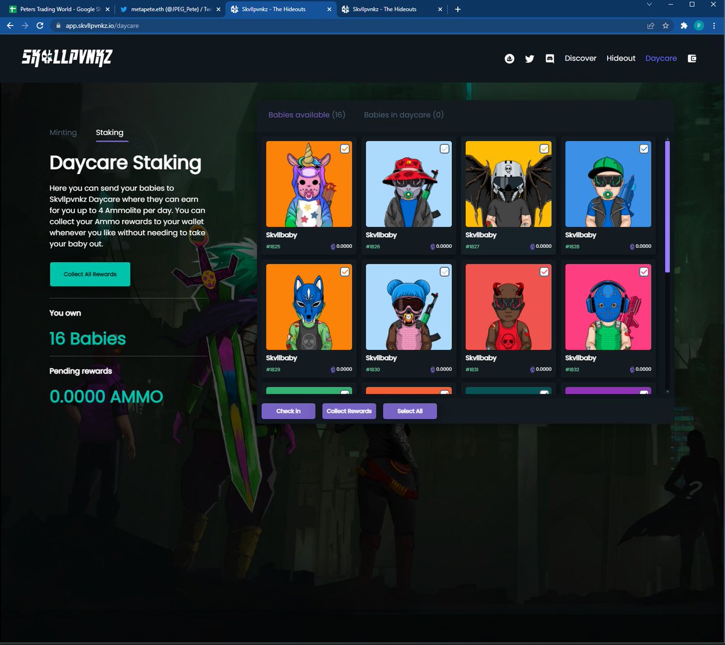This screenshot has height=645, width=725.
Task: Select the winged helmet Skvllbaby #1827 image
Action: point(509,184)
